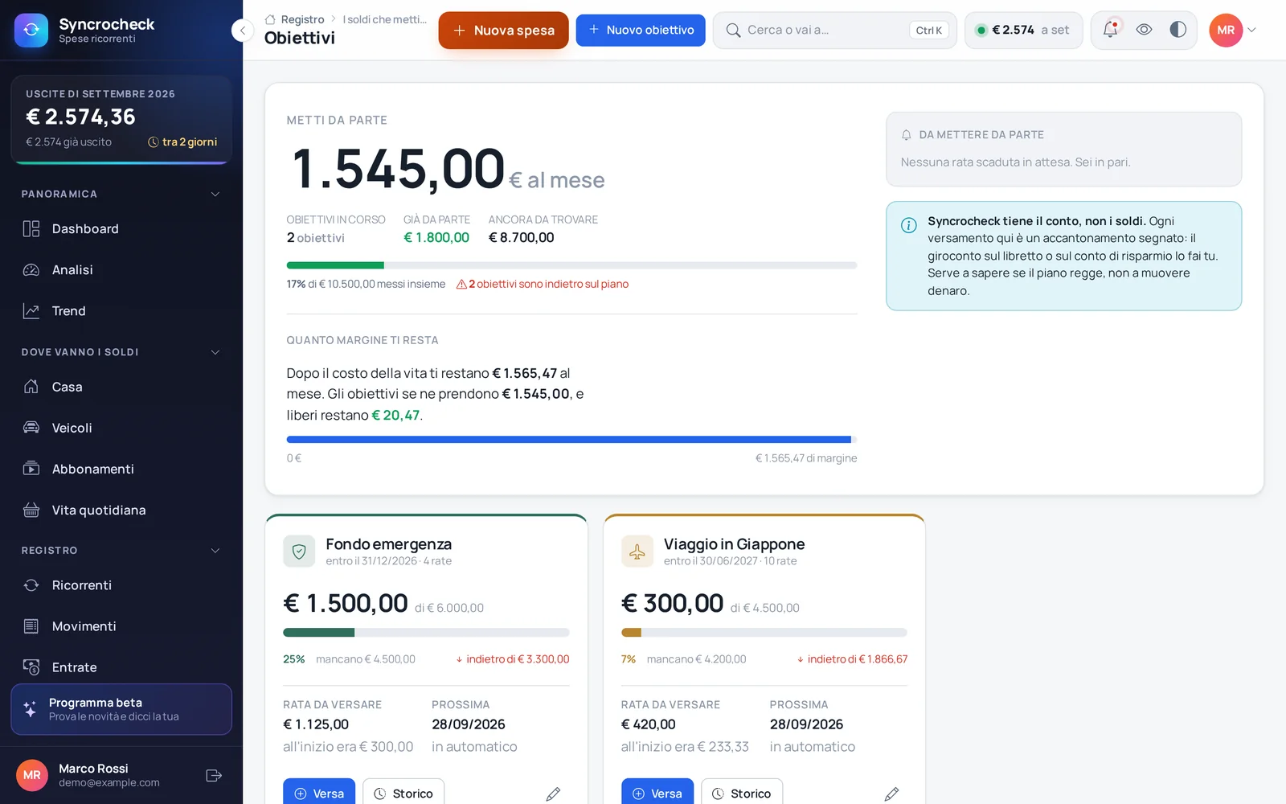Open Vita quotidiana category

pyautogui.click(x=121, y=510)
